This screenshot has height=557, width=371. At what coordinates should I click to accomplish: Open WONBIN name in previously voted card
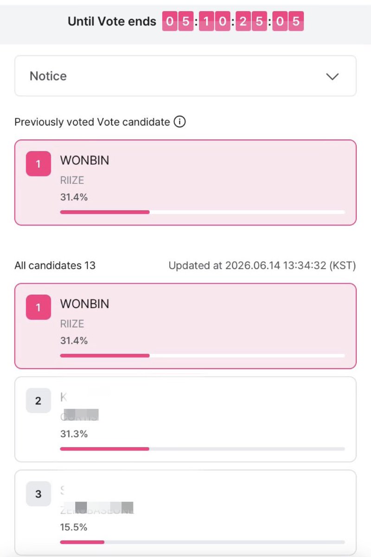(85, 161)
